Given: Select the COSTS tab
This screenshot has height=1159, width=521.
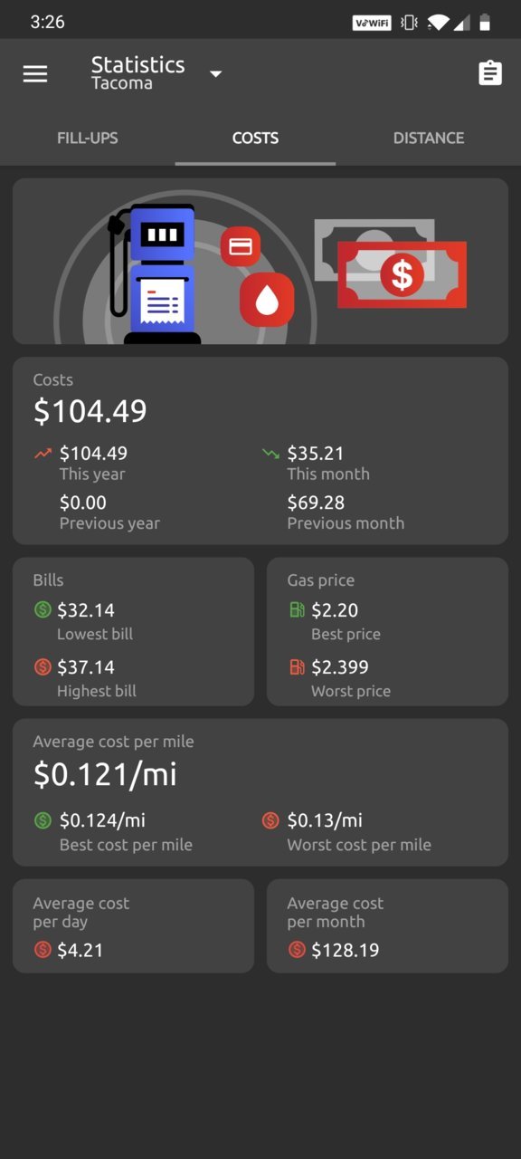Looking at the screenshot, I should (255, 138).
